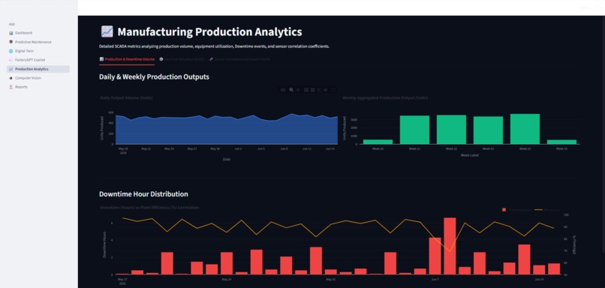Click the Predictive Maintenance sidebar icon
Screen dimensions: 605x288
click(11, 42)
